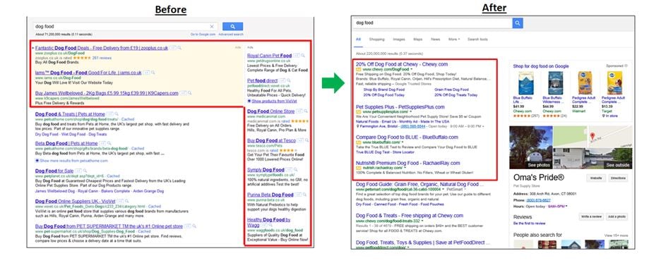Viewport: 661px width, 270px height.
Task: Open 'Beta Dog Food | Pets at Home' result
Action: pyautogui.click(x=66, y=143)
